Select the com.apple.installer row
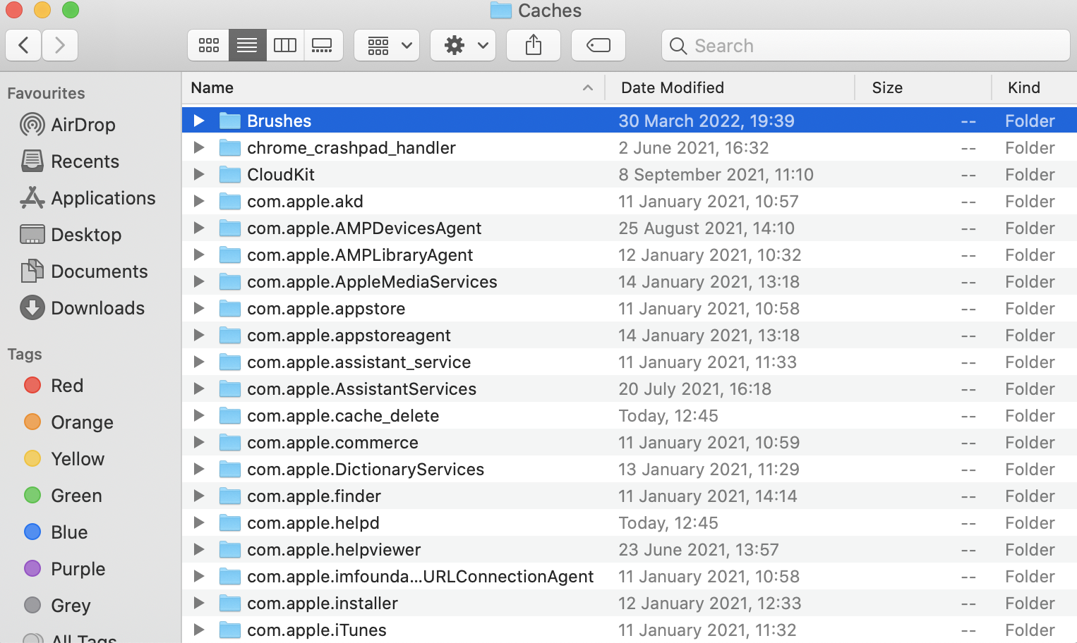Screen dimensions: 1077x643 click(x=630, y=604)
